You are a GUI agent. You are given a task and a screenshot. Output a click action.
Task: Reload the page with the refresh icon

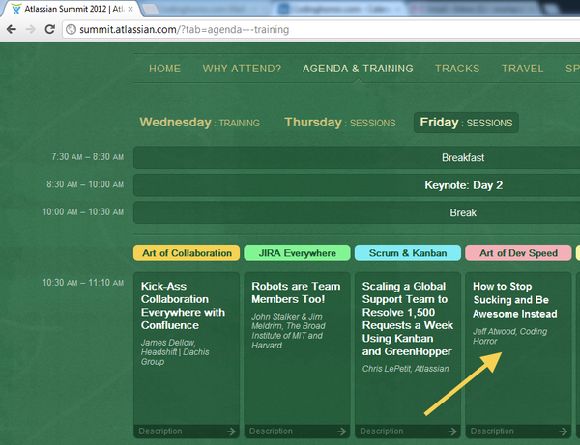coord(52,29)
